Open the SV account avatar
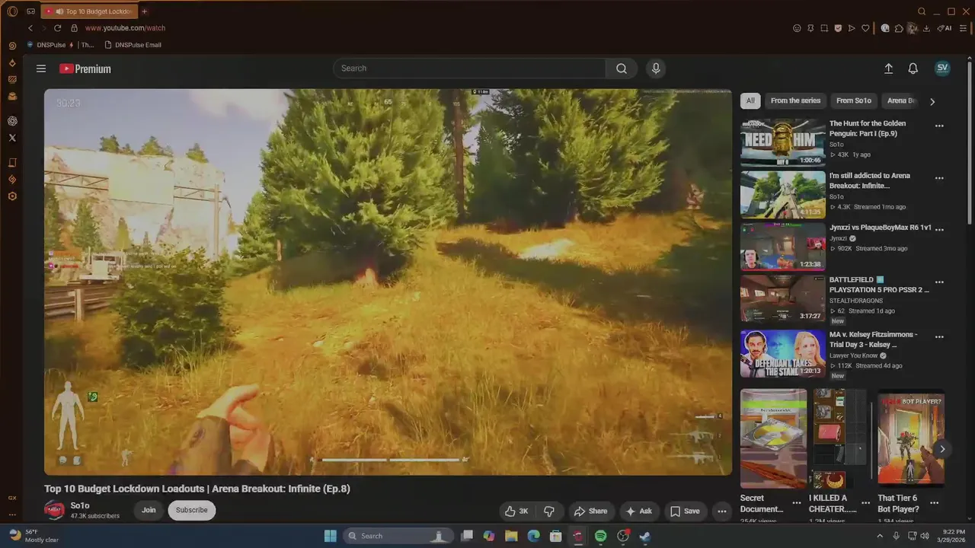 click(x=942, y=68)
